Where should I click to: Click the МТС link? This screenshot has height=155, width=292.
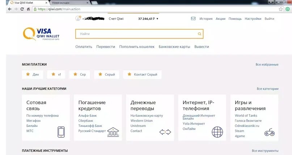[30, 131]
